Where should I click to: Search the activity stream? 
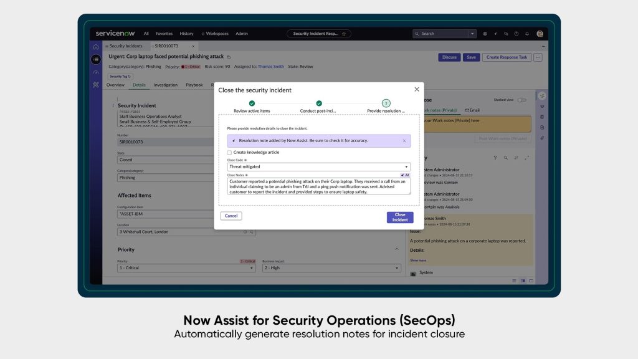tap(506, 158)
